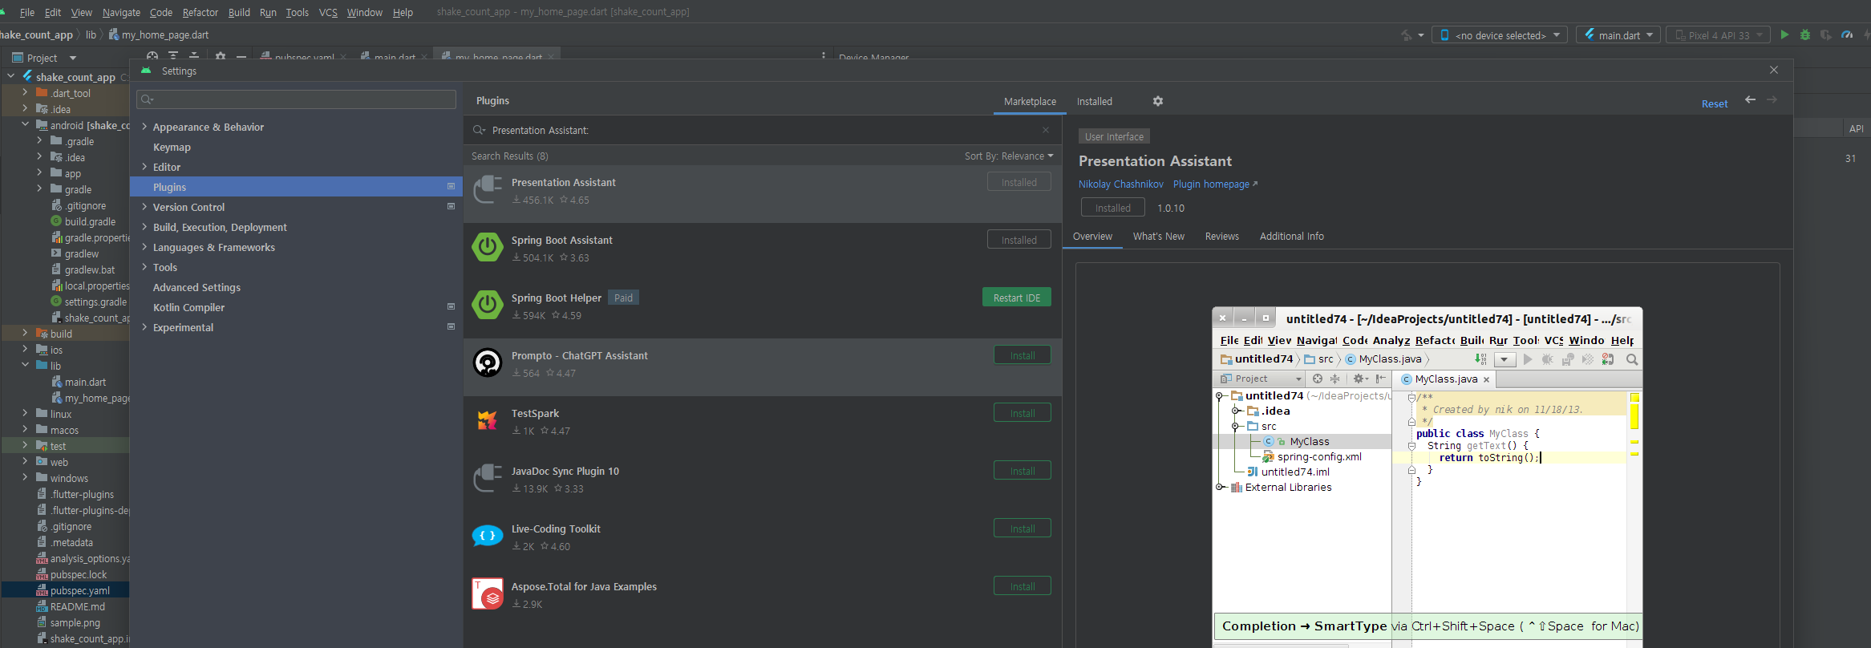Click the Presentation Assistant screenshot preview
1871x648 pixels.
click(x=1428, y=476)
